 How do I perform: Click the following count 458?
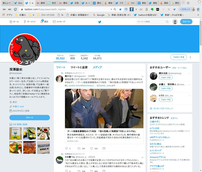click(x=72, y=58)
